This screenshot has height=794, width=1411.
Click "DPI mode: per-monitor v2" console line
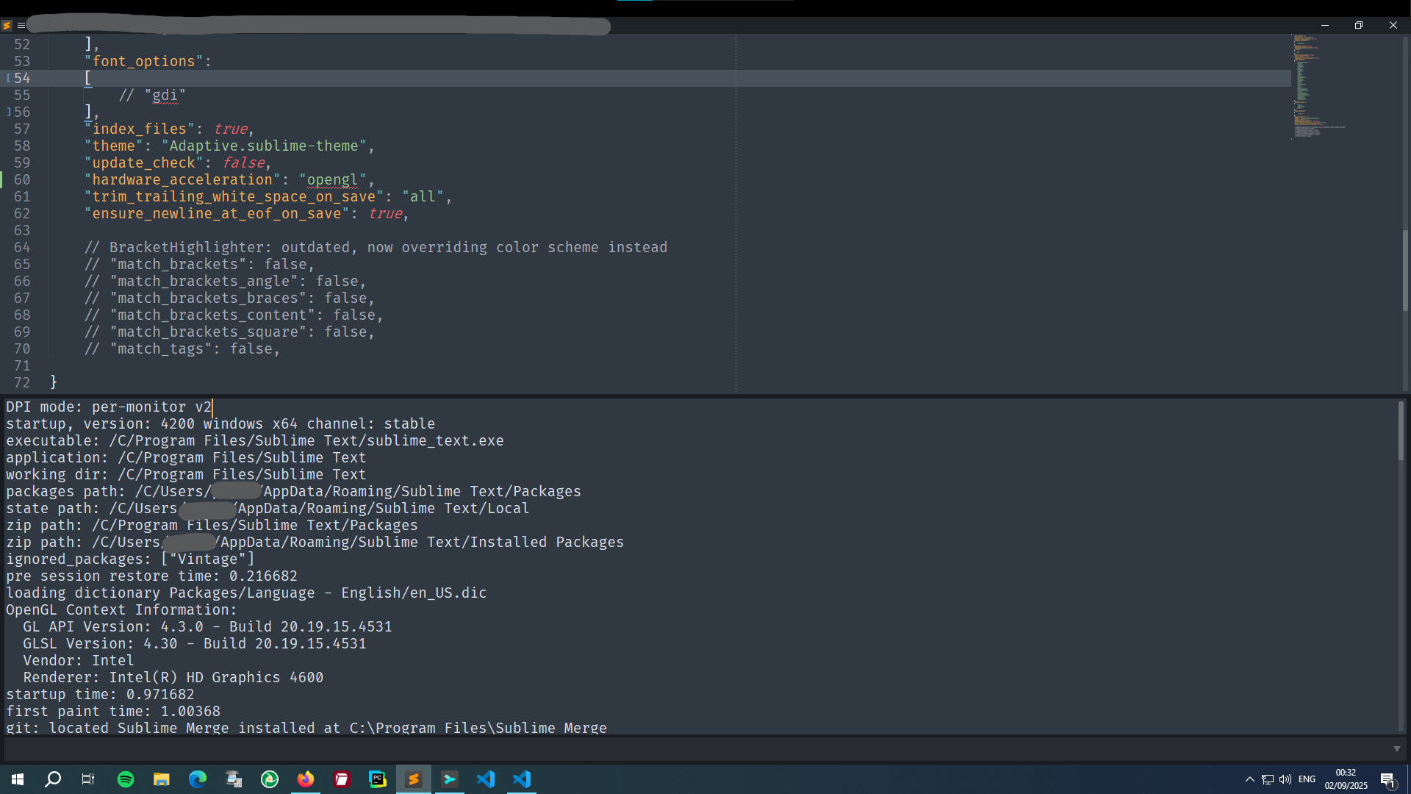109,407
